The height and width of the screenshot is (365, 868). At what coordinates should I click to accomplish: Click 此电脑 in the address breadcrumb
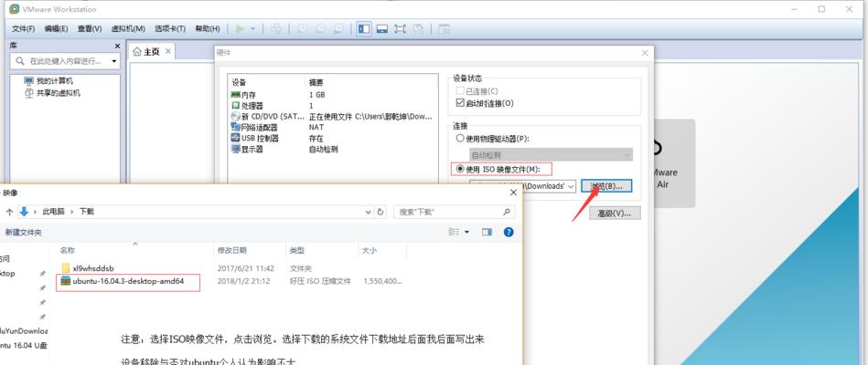tap(53, 212)
